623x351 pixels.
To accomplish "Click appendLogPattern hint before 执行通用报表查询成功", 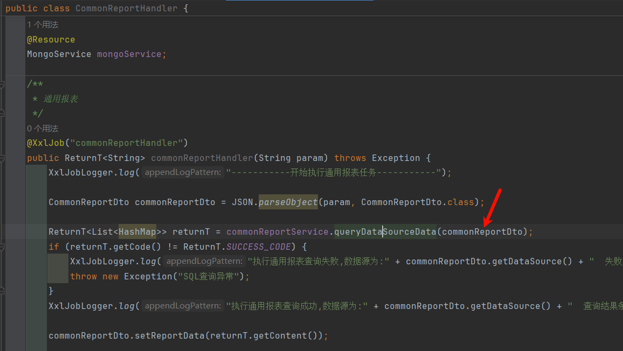I will pos(183,306).
